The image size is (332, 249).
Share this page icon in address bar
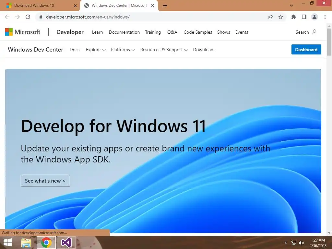(270, 17)
